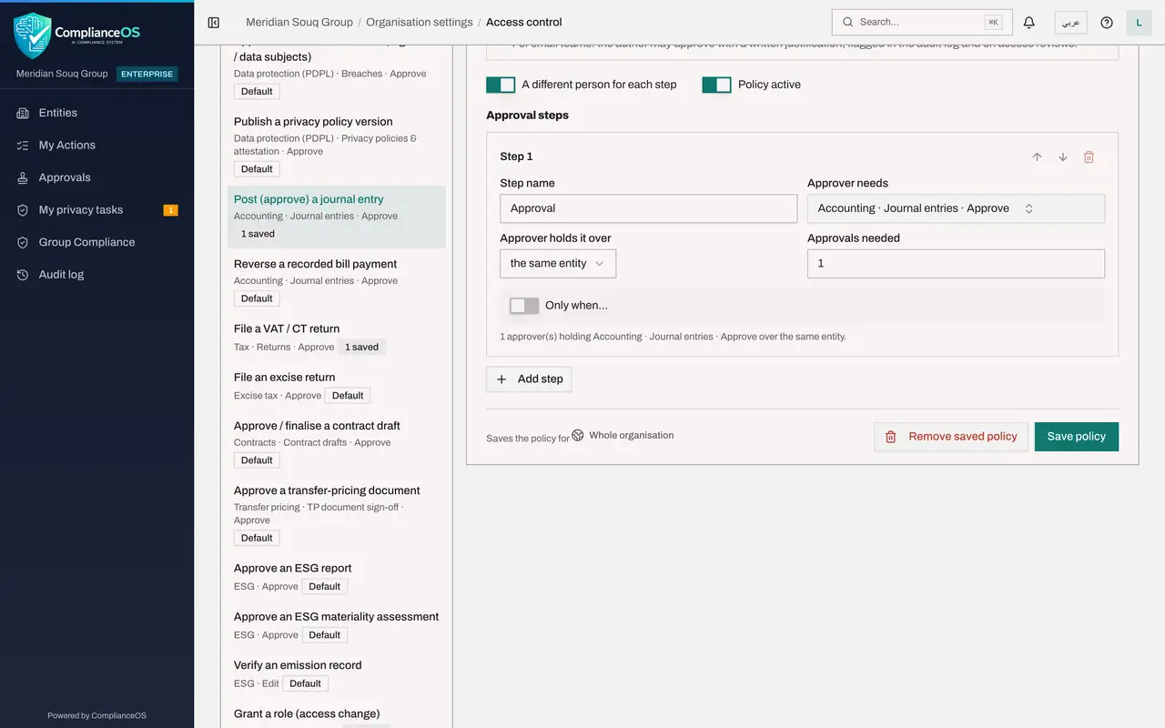The image size is (1165, 728).
Task: Collapse the sidebar panel icon
Action: pos(214,22)
